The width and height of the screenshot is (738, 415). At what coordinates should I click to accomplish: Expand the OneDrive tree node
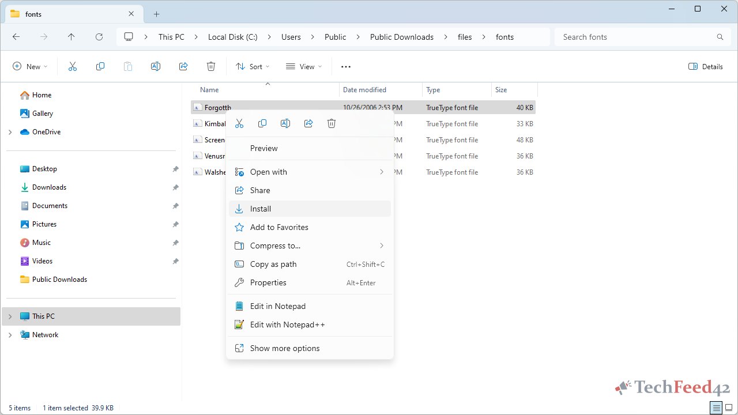pos(10,132)
